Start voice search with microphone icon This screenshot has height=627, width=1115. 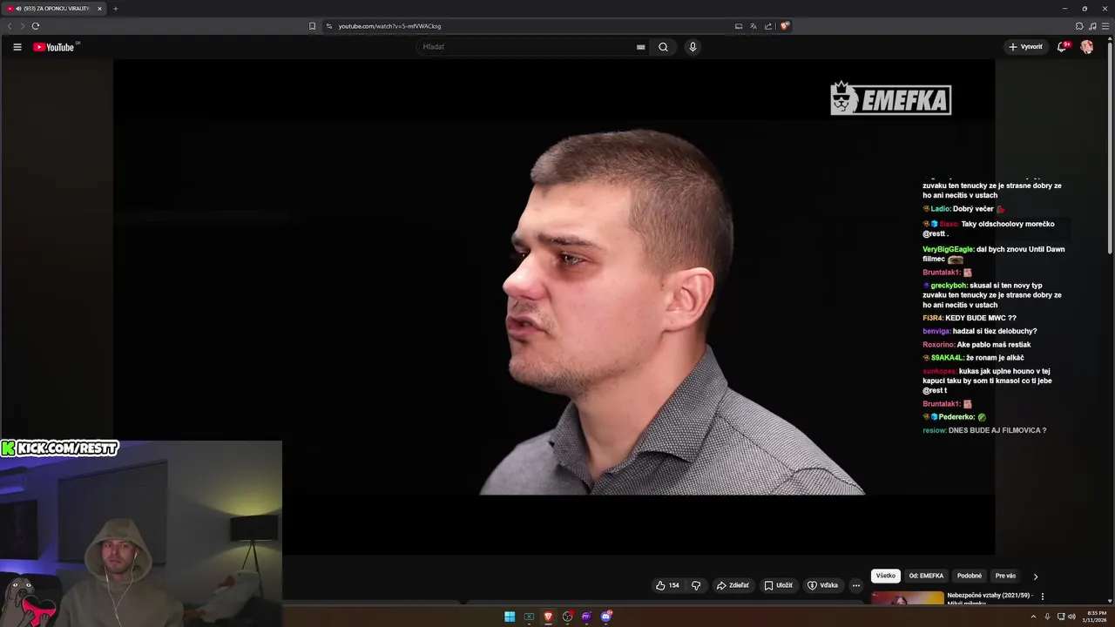pyautogui.click(x=693, y=47)
